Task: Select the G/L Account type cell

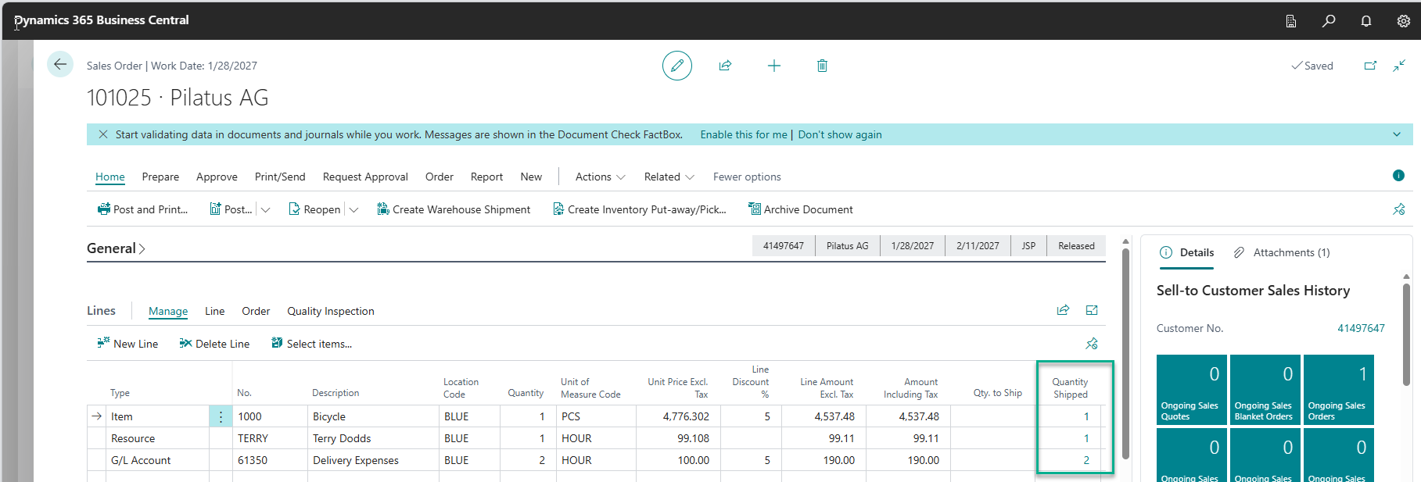Action: (x=158, y=460)
